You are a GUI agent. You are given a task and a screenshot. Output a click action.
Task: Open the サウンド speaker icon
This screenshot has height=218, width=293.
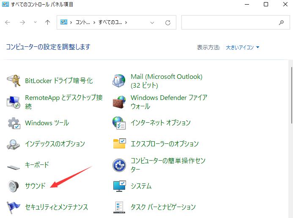pyautogui.click(x=14, y=186)
